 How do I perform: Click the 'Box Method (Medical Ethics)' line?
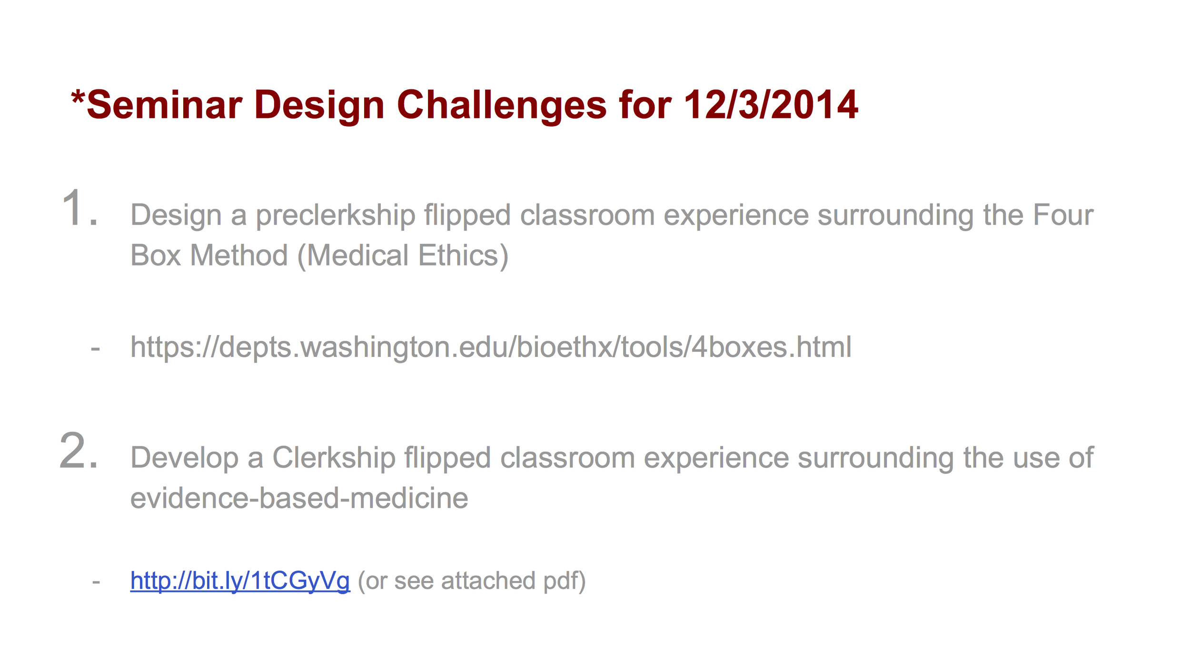point(319,256)
